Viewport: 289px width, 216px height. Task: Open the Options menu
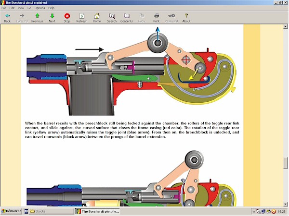39,8
